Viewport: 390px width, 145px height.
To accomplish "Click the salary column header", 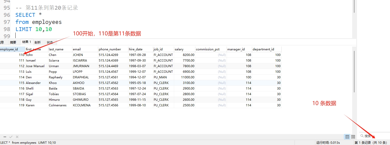I will click(184, 49).
